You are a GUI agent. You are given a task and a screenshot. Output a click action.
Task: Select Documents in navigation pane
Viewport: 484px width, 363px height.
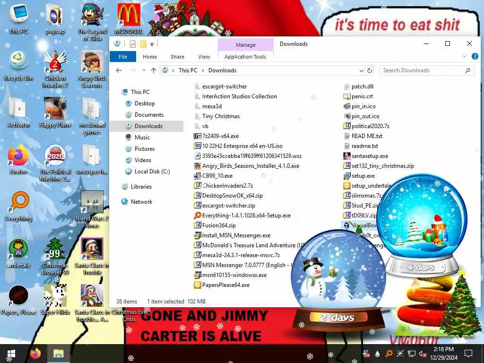(149, 115)
